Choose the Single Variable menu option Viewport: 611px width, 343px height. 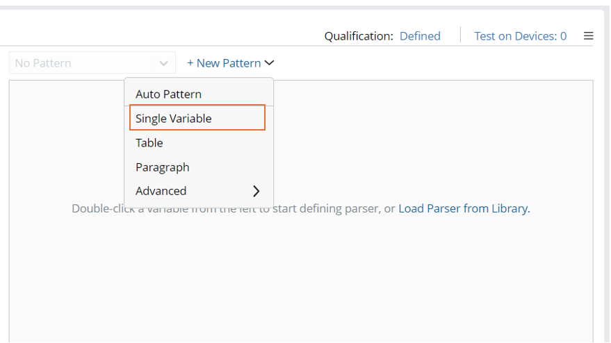coord(174,119)
